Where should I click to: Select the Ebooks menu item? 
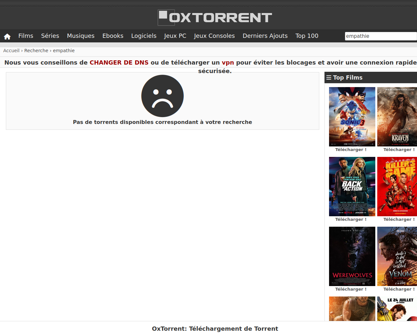point(113,36)
